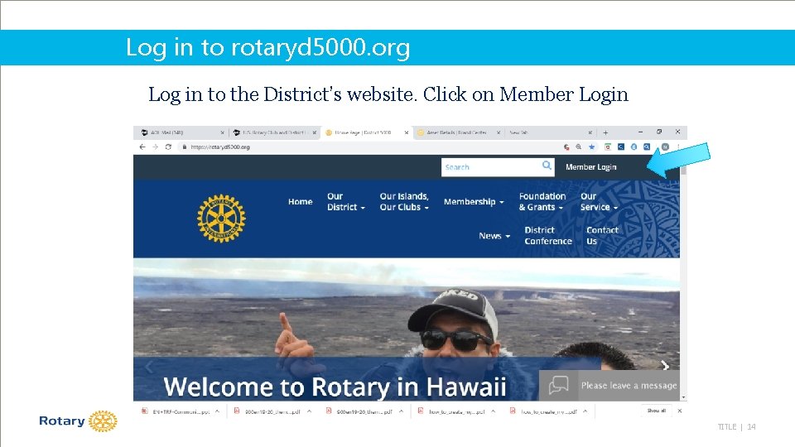
Task: Expand options arrow for EN+TRF download
Action: coord(217,411)
